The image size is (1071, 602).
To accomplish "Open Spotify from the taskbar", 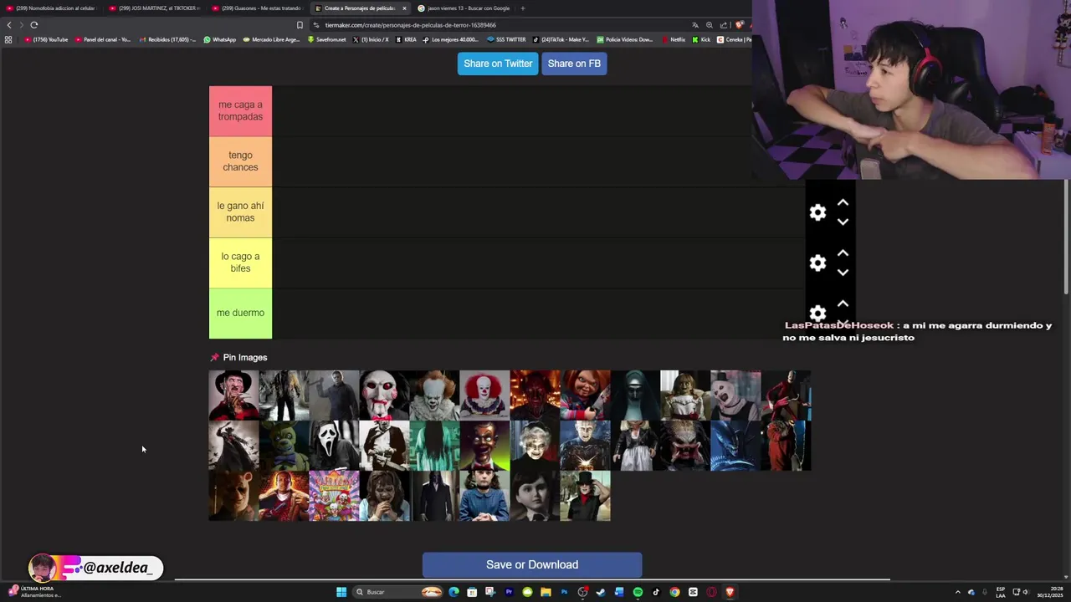I will pos(638,592).
